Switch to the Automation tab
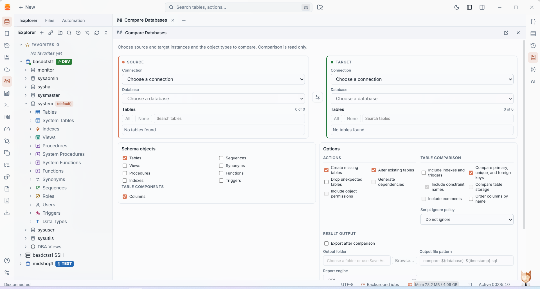Viewport: 540px width, 289px height. tap(73, 20)
